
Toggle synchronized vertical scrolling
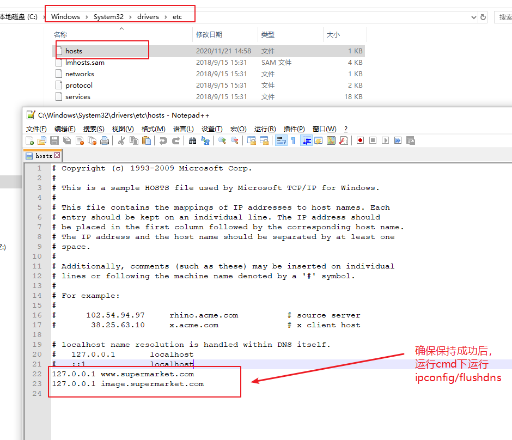252,140
